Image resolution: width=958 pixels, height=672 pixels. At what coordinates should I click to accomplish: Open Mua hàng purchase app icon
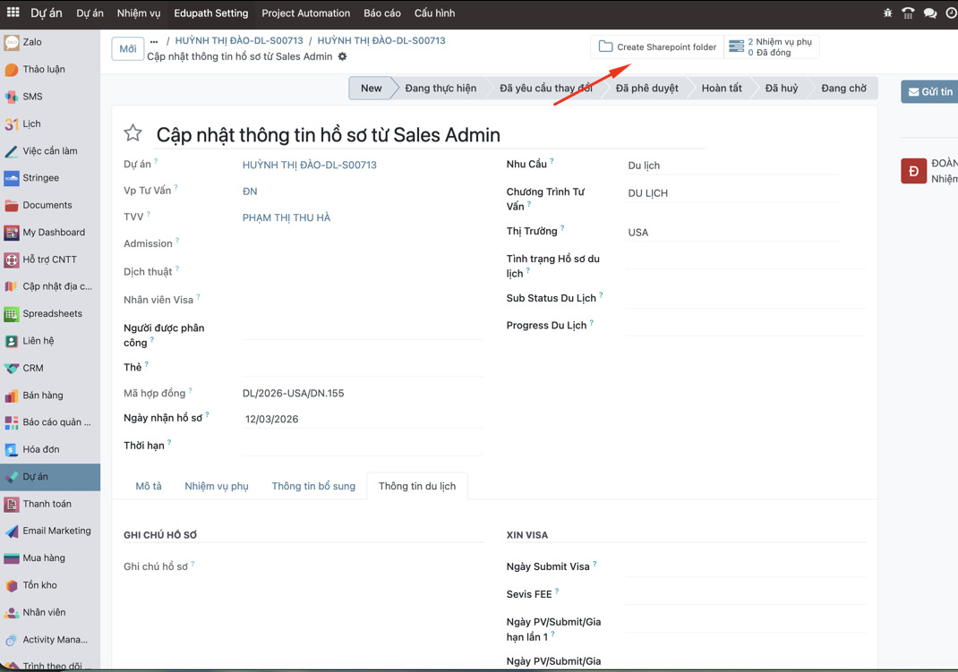click(12, 558)
